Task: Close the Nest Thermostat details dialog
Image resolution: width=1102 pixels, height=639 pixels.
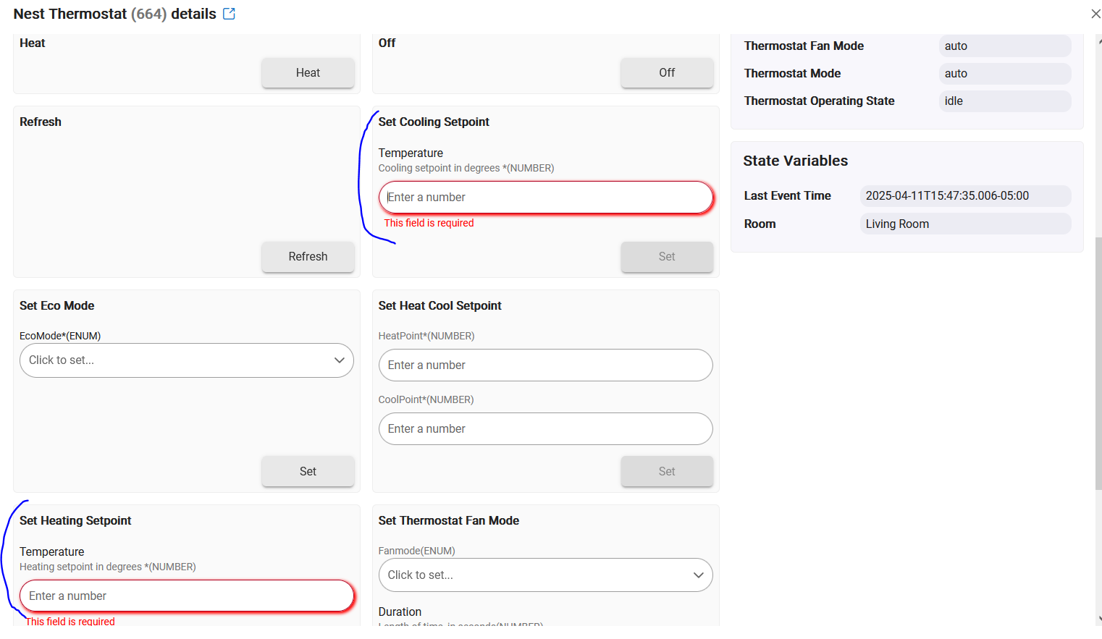Action: coord(1095,14)
